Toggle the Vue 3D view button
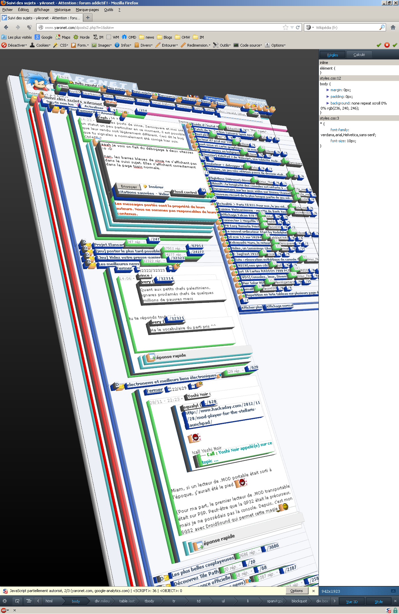The width and height of the screenshot is (399, 614). point(351,601)
